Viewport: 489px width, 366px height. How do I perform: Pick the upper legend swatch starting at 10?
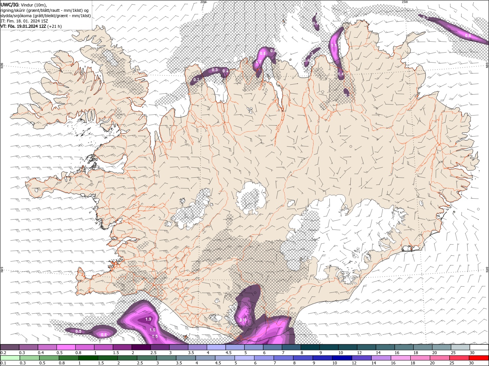click(x=348, y=347)
